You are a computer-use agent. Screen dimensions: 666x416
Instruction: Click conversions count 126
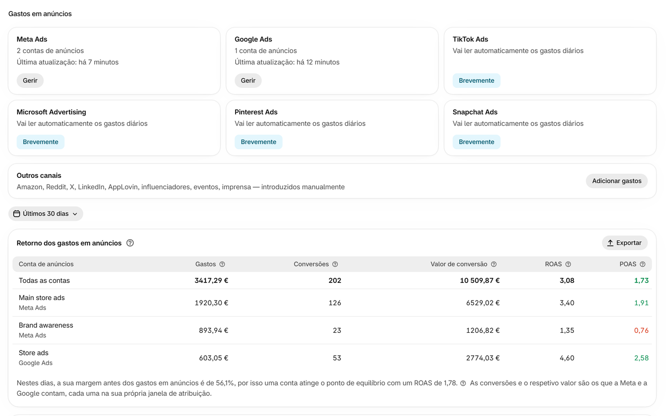point(335,303)
